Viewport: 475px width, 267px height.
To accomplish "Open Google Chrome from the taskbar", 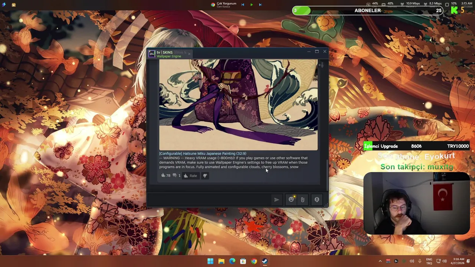I will pos(254,261).
